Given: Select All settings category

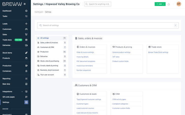Looking at the screenshot, I should pos(51,38).
